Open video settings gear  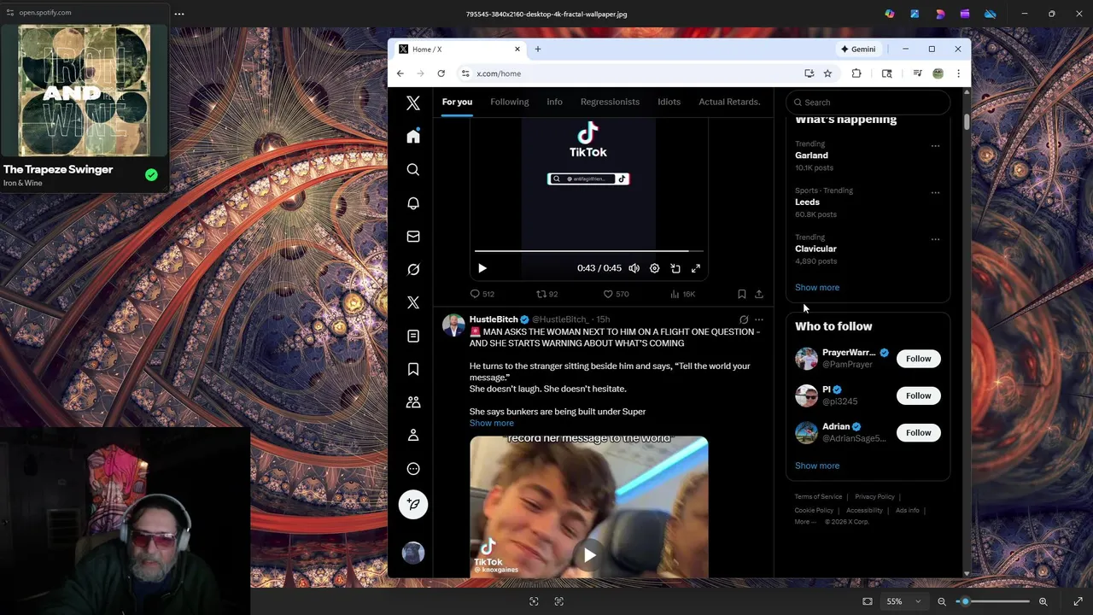tap(654, 268)
